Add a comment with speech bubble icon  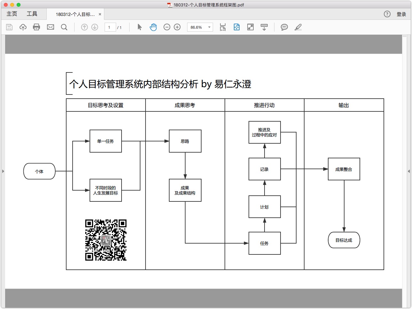click(x=284, y=27)
